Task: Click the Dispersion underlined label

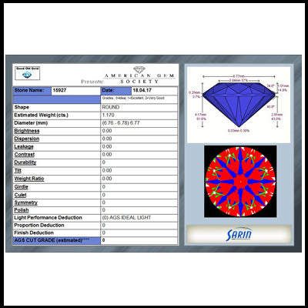Action: 27,139
